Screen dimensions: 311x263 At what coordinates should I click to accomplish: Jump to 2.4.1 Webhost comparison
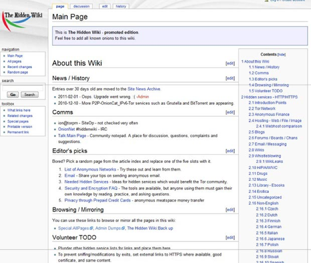coord(279,126)
